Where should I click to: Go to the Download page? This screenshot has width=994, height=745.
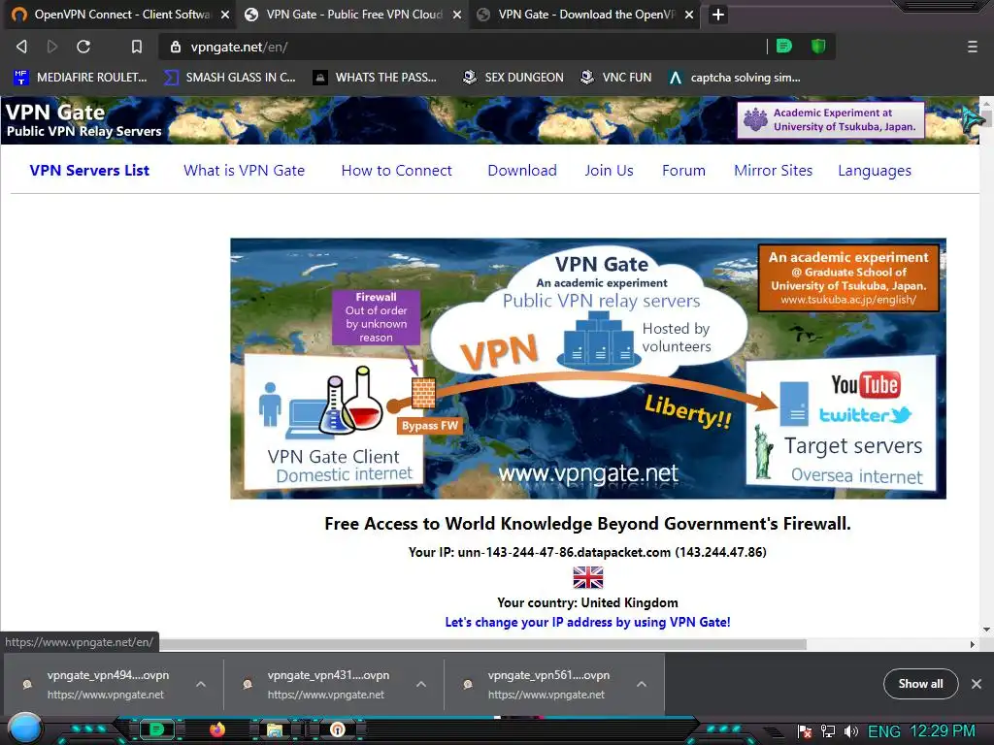click(522, 171)
